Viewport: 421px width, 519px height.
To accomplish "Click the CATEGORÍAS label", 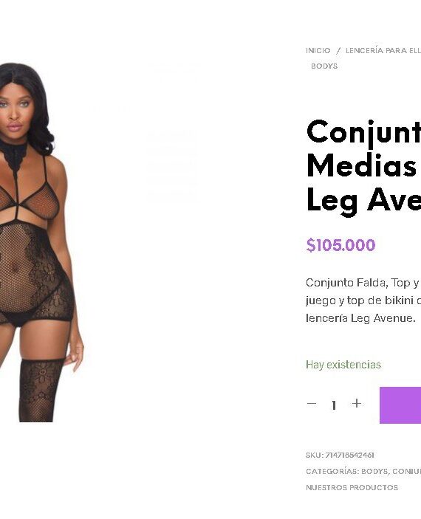I will click(x=332, y=471).
